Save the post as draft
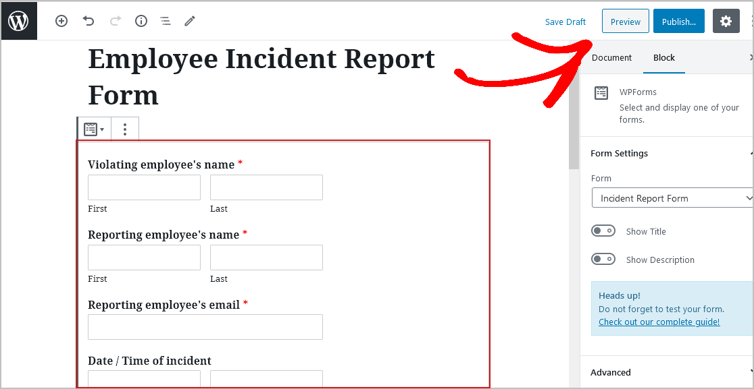 [x=565, y=22]
